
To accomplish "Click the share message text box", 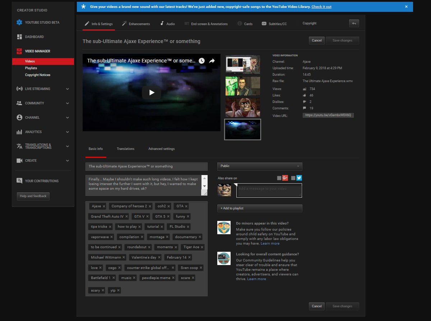I will click(x=269, y=190).
